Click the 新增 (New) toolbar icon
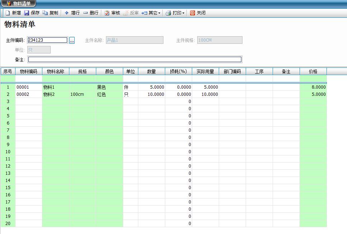This screenshot has height=234, width=347. click(x=8, y=13)
